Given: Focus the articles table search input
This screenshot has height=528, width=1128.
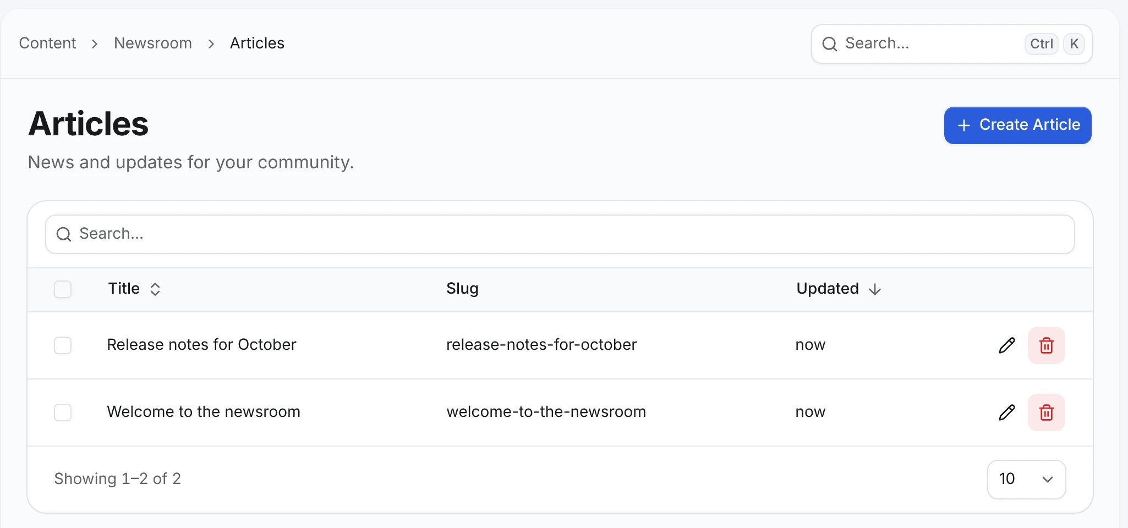Looking at the screenshot, I should coord(560,234).
